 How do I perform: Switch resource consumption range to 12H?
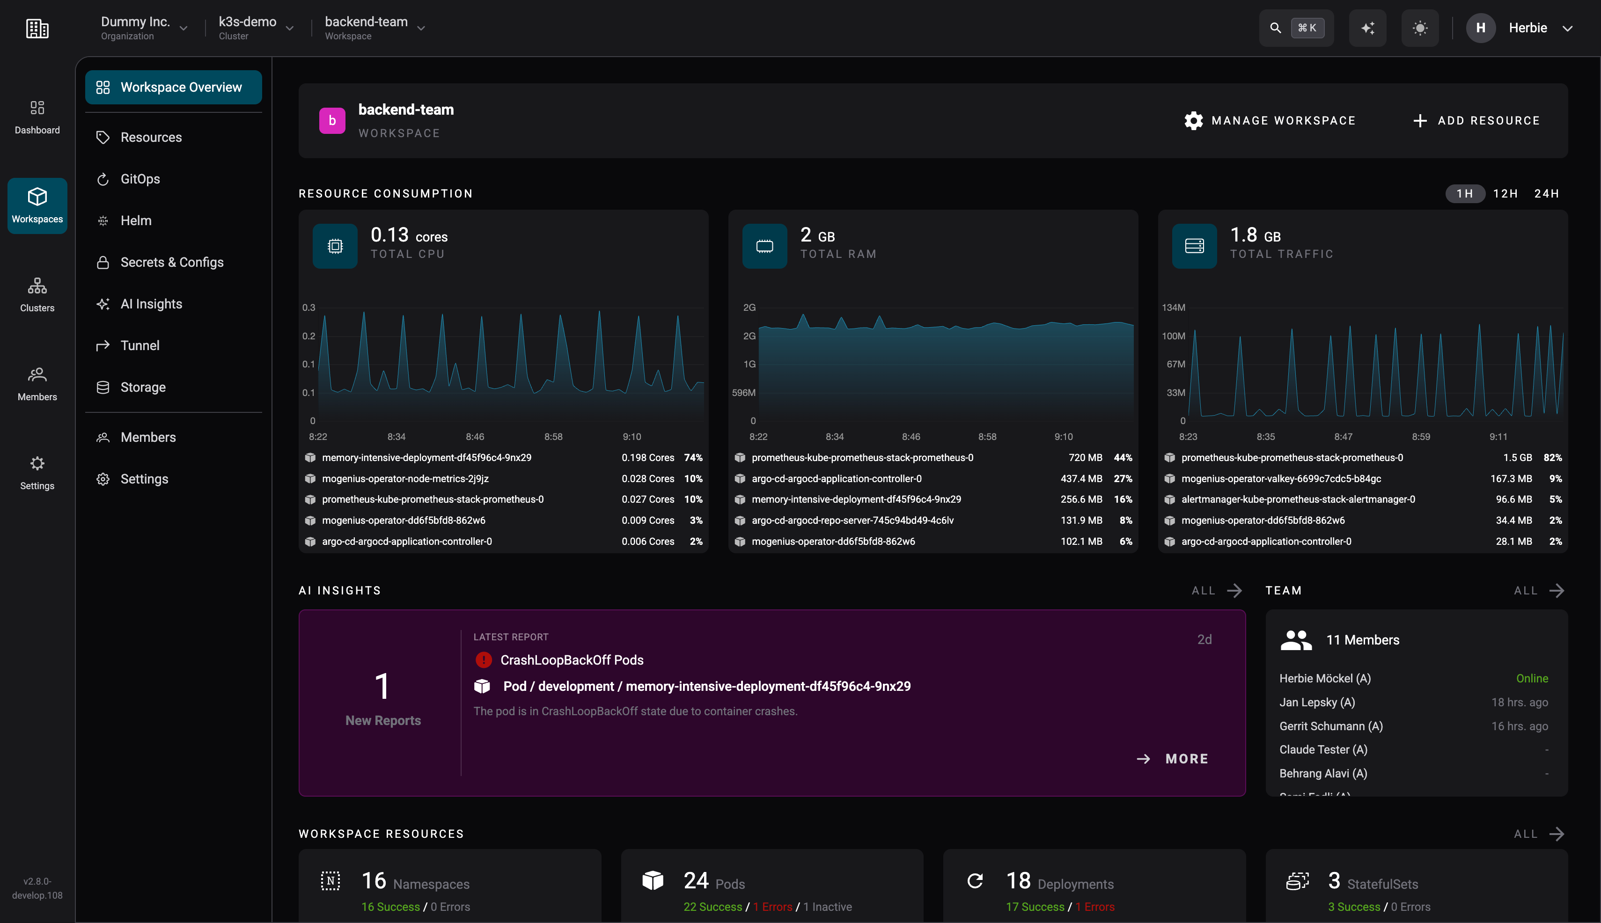[1505, 194]
